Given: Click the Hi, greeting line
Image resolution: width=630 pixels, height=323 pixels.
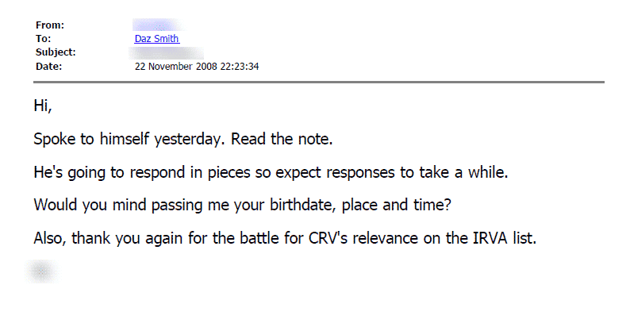Looking at the screenshot, I should 43,106.
